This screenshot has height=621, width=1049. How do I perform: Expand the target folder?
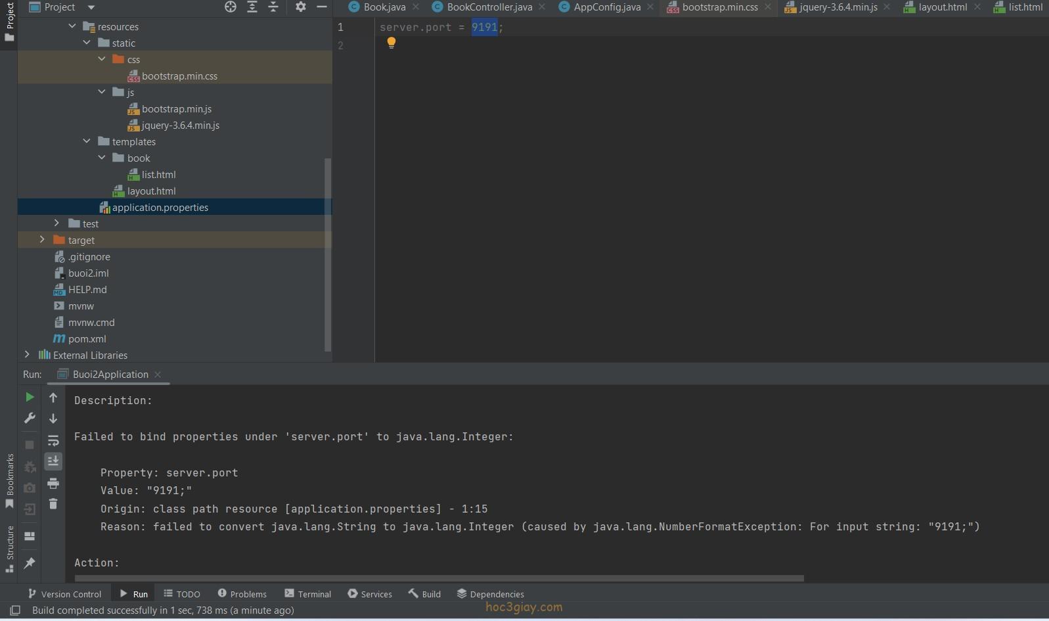point(42,240)
